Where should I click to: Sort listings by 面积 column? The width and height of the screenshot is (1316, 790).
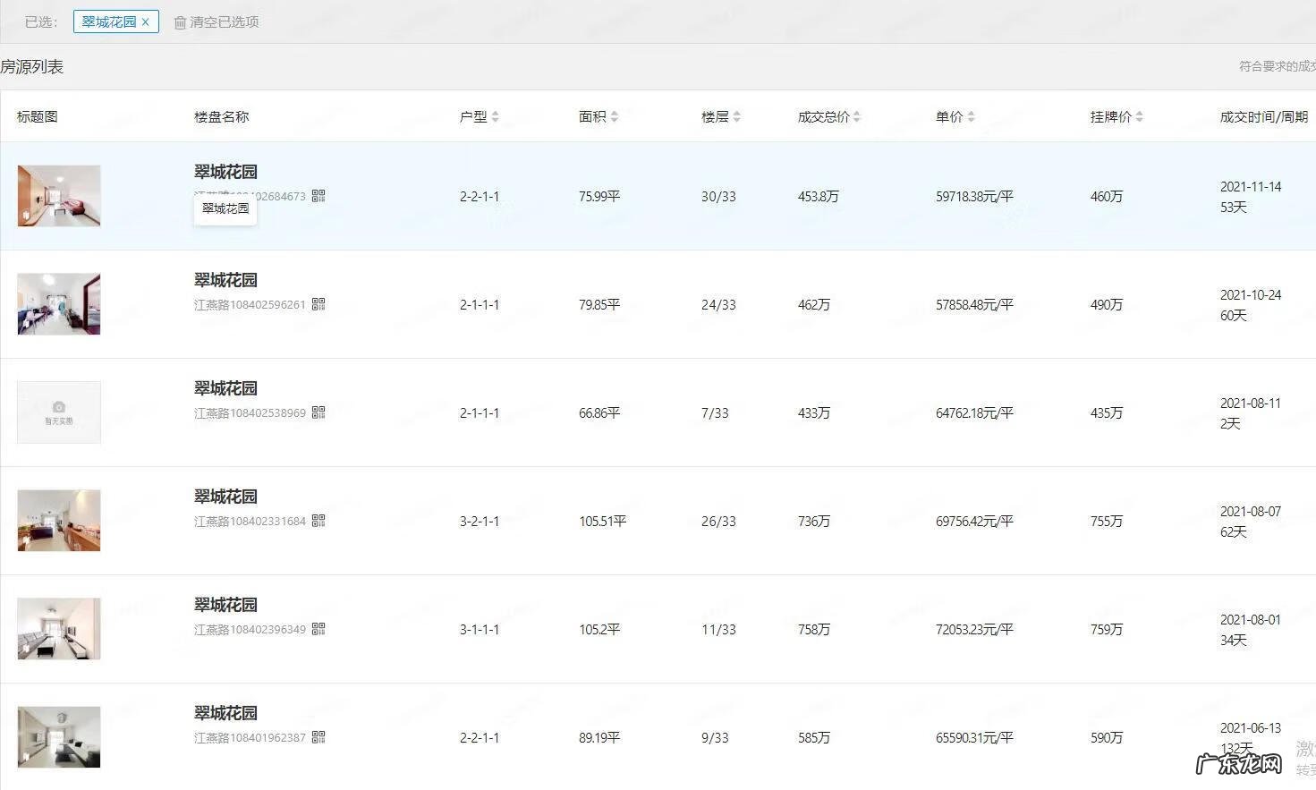[614, 116]
